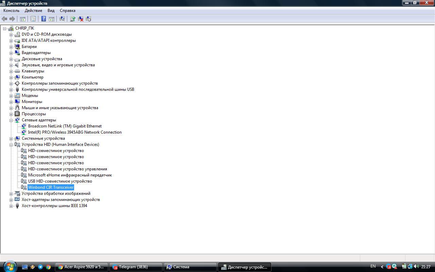Click the icon of Winbond CIR Transceiver

click(24, 187)
